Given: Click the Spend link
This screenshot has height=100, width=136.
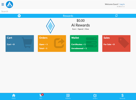Looking at the screenshot, I should coord(81,29).
